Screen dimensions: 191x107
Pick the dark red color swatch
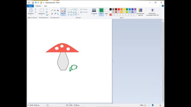coord(116,9)
